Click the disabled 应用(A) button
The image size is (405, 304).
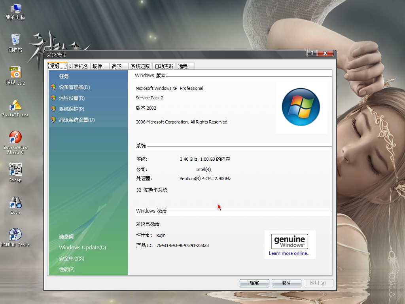(318, 283)
